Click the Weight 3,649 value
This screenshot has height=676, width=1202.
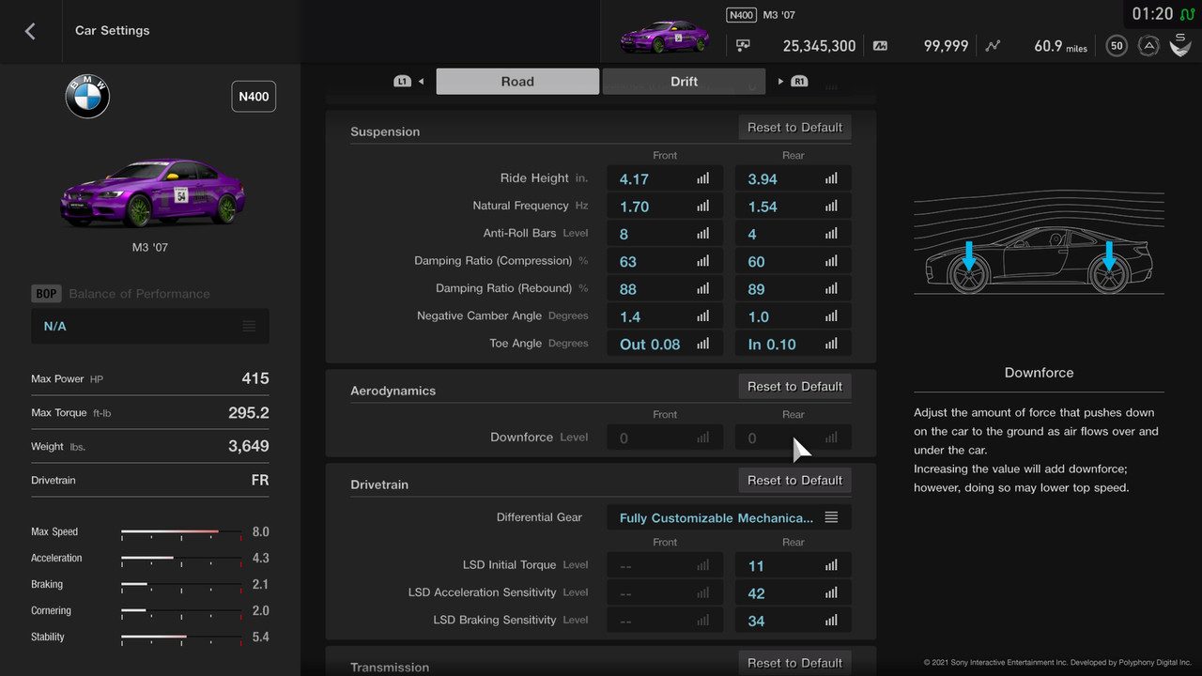(x=249, y=446)
